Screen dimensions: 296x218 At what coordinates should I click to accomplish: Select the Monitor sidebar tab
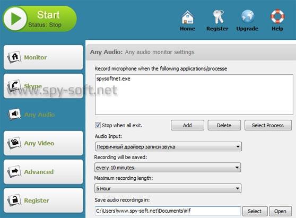tap(43, 57)
